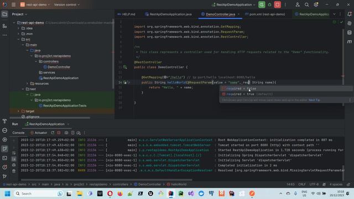Expand the resources folder
Image resolution: width=354 pixels, height=199 pixels.
click(x=27, y=83)
